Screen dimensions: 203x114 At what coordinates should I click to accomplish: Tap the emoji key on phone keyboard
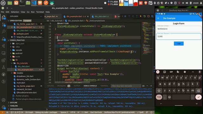coord(169,97)
